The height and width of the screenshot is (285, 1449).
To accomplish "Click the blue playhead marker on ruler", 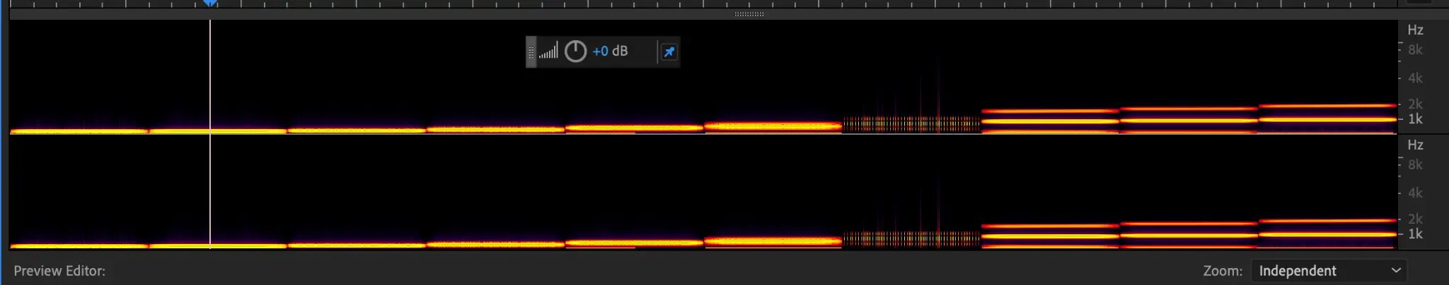I will [x=210, y=3].
